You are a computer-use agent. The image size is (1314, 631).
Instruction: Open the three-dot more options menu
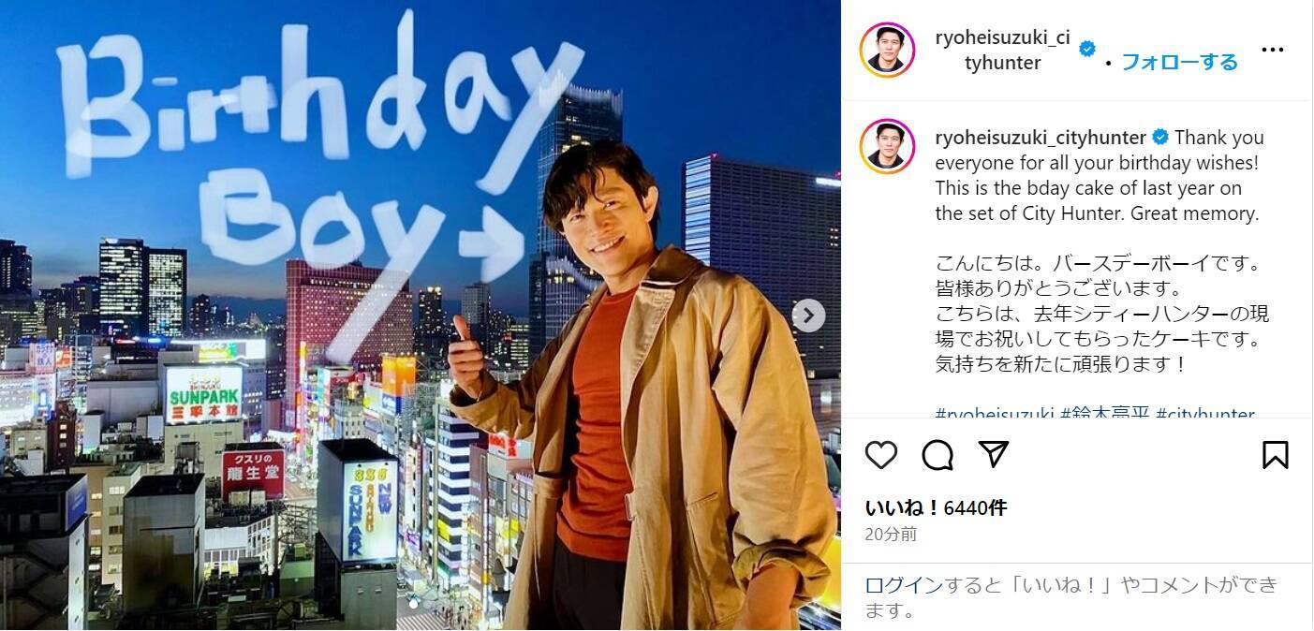pyautogui.click(x=1272, y=50)
